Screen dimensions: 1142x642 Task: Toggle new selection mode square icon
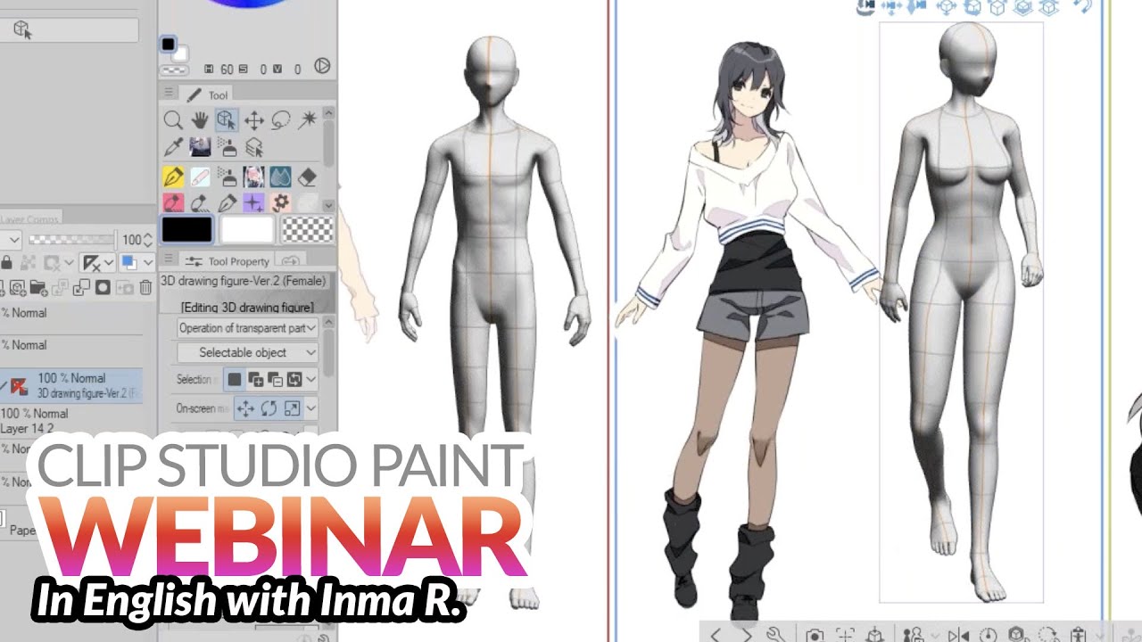235,380
